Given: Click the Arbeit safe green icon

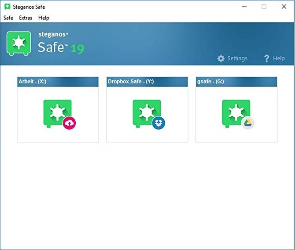Looking at the screenshot, I should (57, 113).
